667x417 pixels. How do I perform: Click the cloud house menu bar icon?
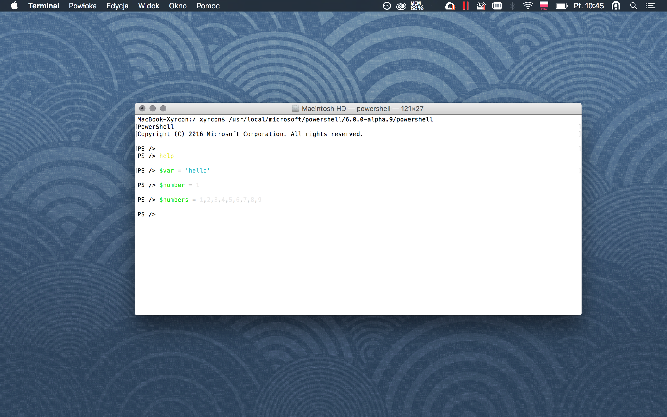[x=450, y=6]
